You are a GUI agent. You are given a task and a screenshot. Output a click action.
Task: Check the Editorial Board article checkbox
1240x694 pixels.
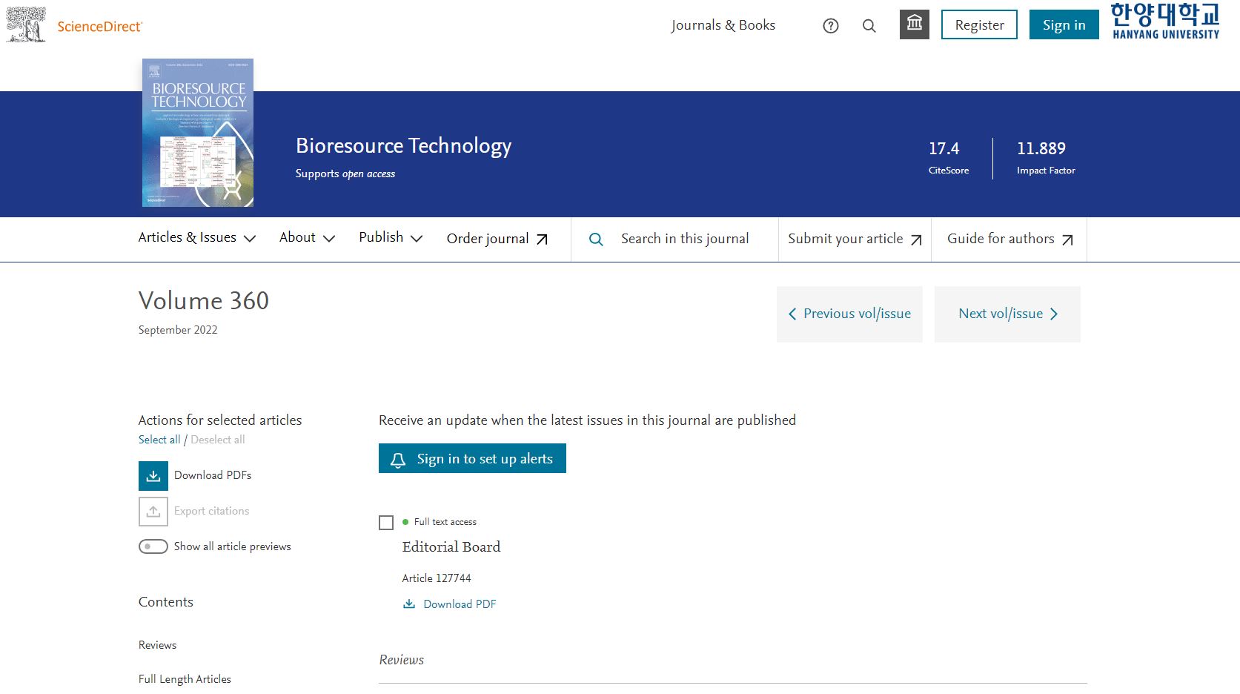[386, 523]
